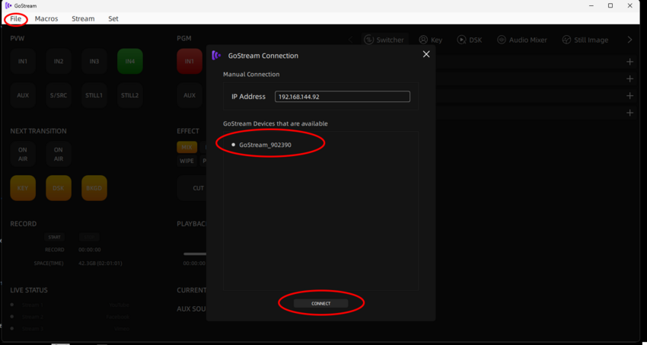Select IN2 in the PVW row
Viewport: 647px width, 345px height.
point(59,62)
